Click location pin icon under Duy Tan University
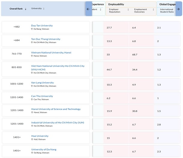Image resolution: width=183 pixels, height=158 pixels. (x=32, y=29)
